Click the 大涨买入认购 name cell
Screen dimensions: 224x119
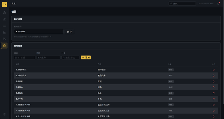coord(104,116)
